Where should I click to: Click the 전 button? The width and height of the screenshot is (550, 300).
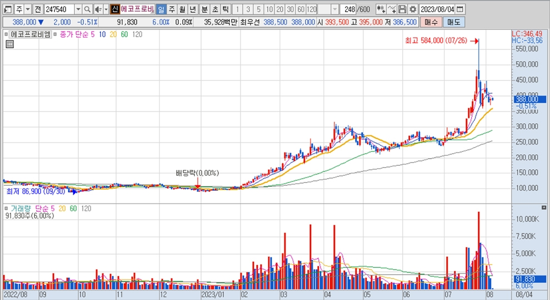coord(38,9)
